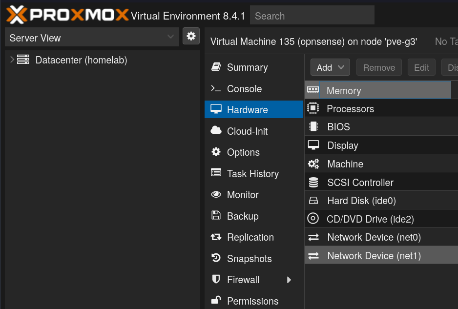Select the Memory hardware row icon
The image size is (458, 309).
[x=313, y=90]
